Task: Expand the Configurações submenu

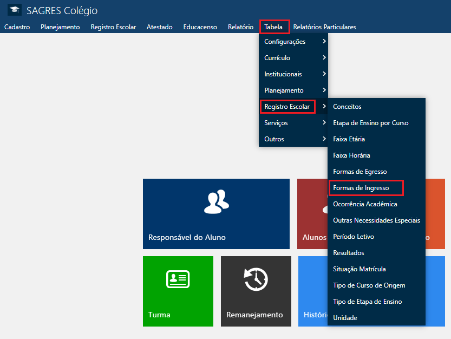Action: (x=293, y=42)
